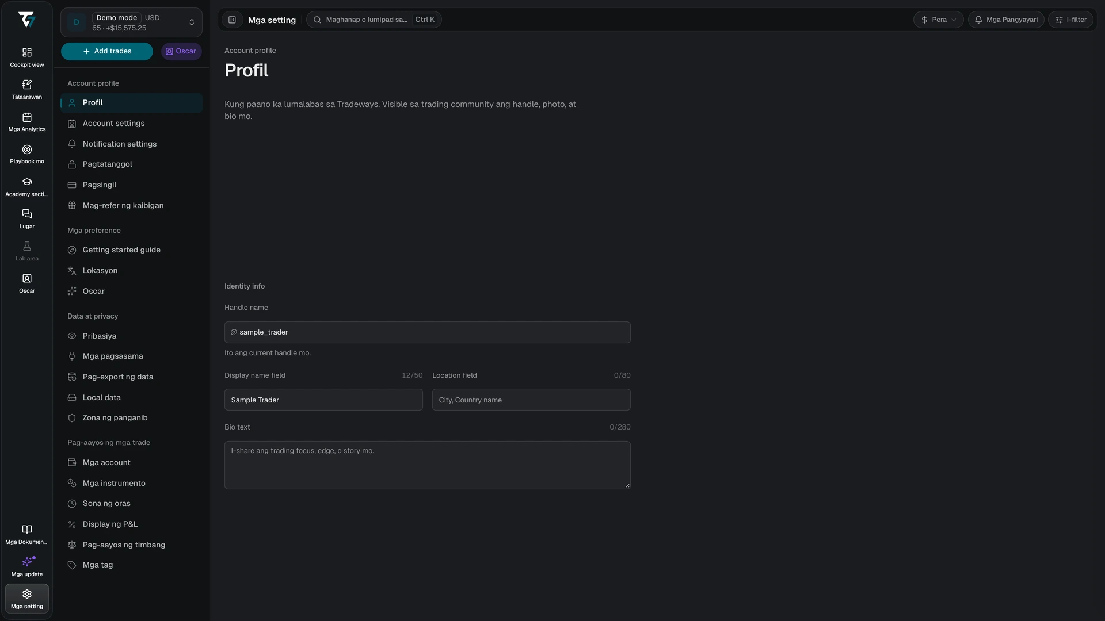This screenshot has height=621, width=1105.
Task: Open Notification settings menu item
Action: click(x=131, y=144)
